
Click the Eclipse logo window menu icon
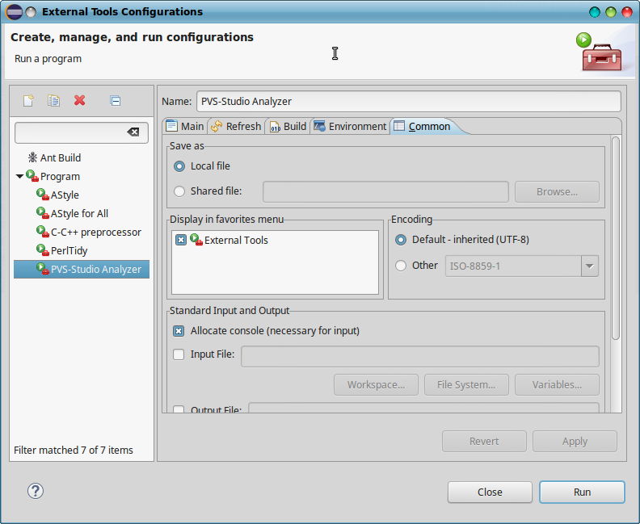pos(14,12)
